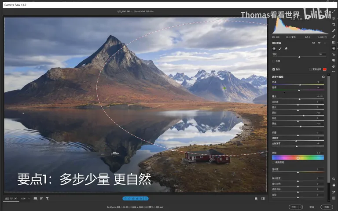This screenshot has width=338, height=211.
Task: Click the star rating bar below image
Action: (136, 199)
